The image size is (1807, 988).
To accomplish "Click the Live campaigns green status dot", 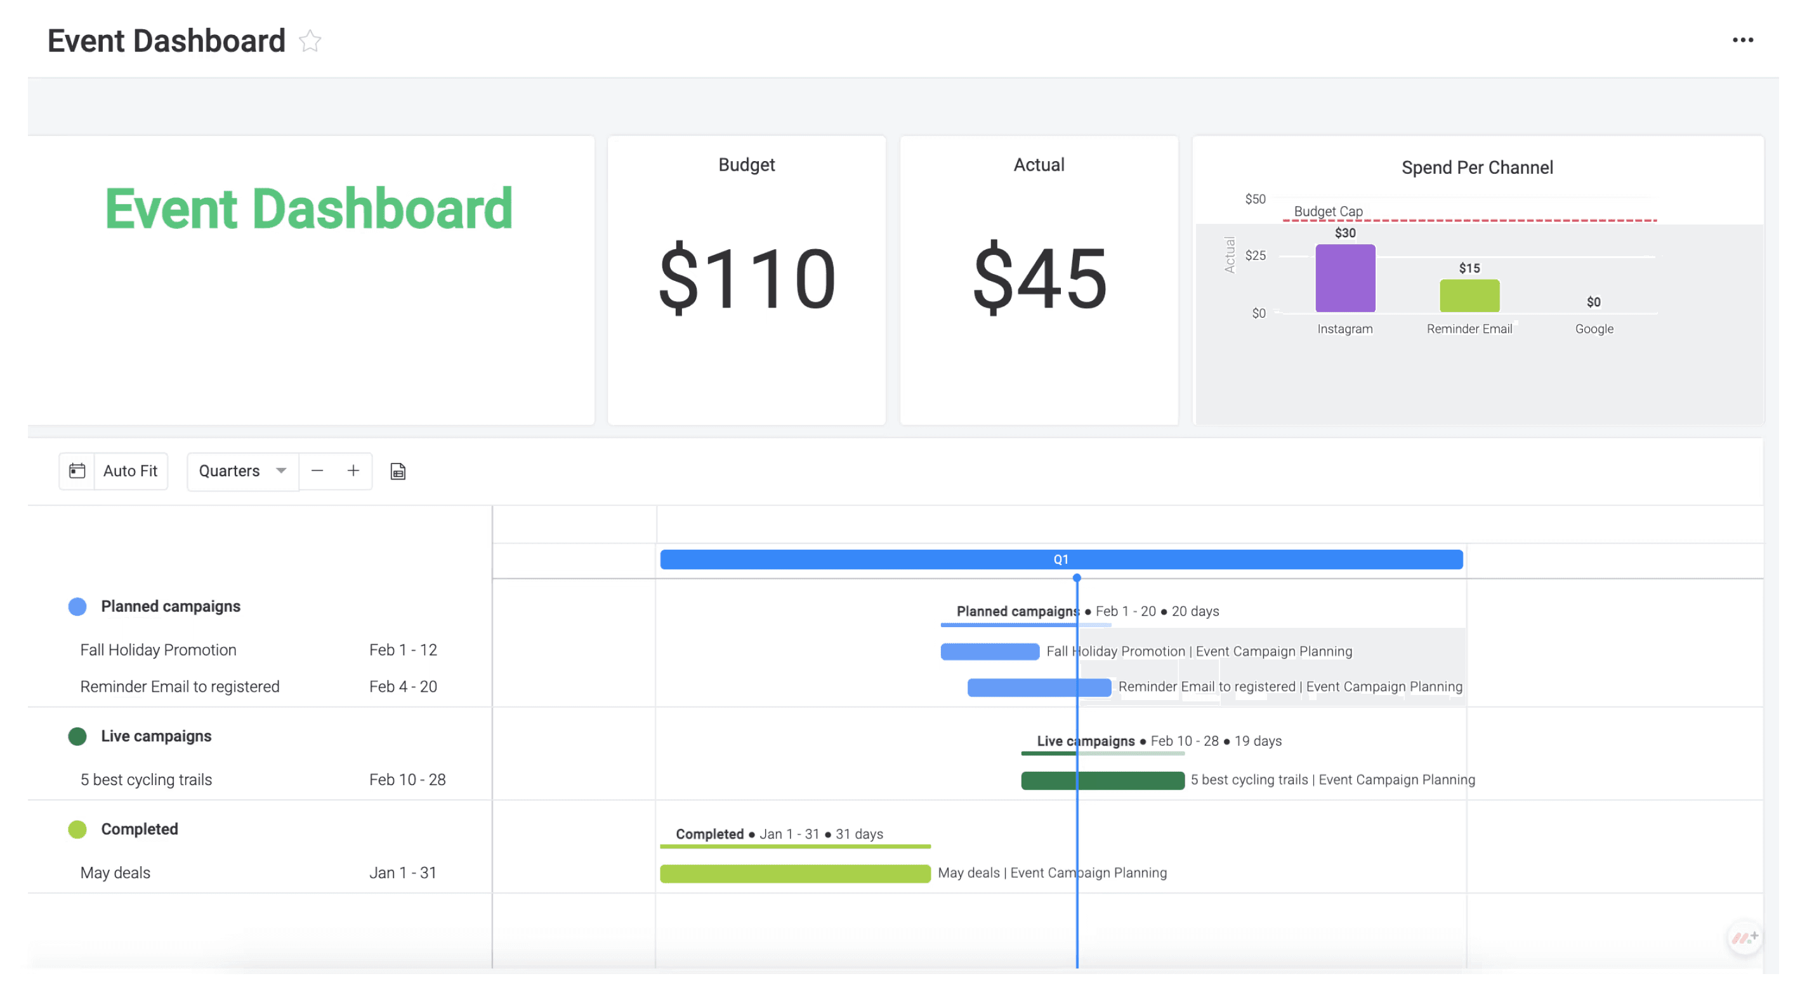I will point(77,736).
